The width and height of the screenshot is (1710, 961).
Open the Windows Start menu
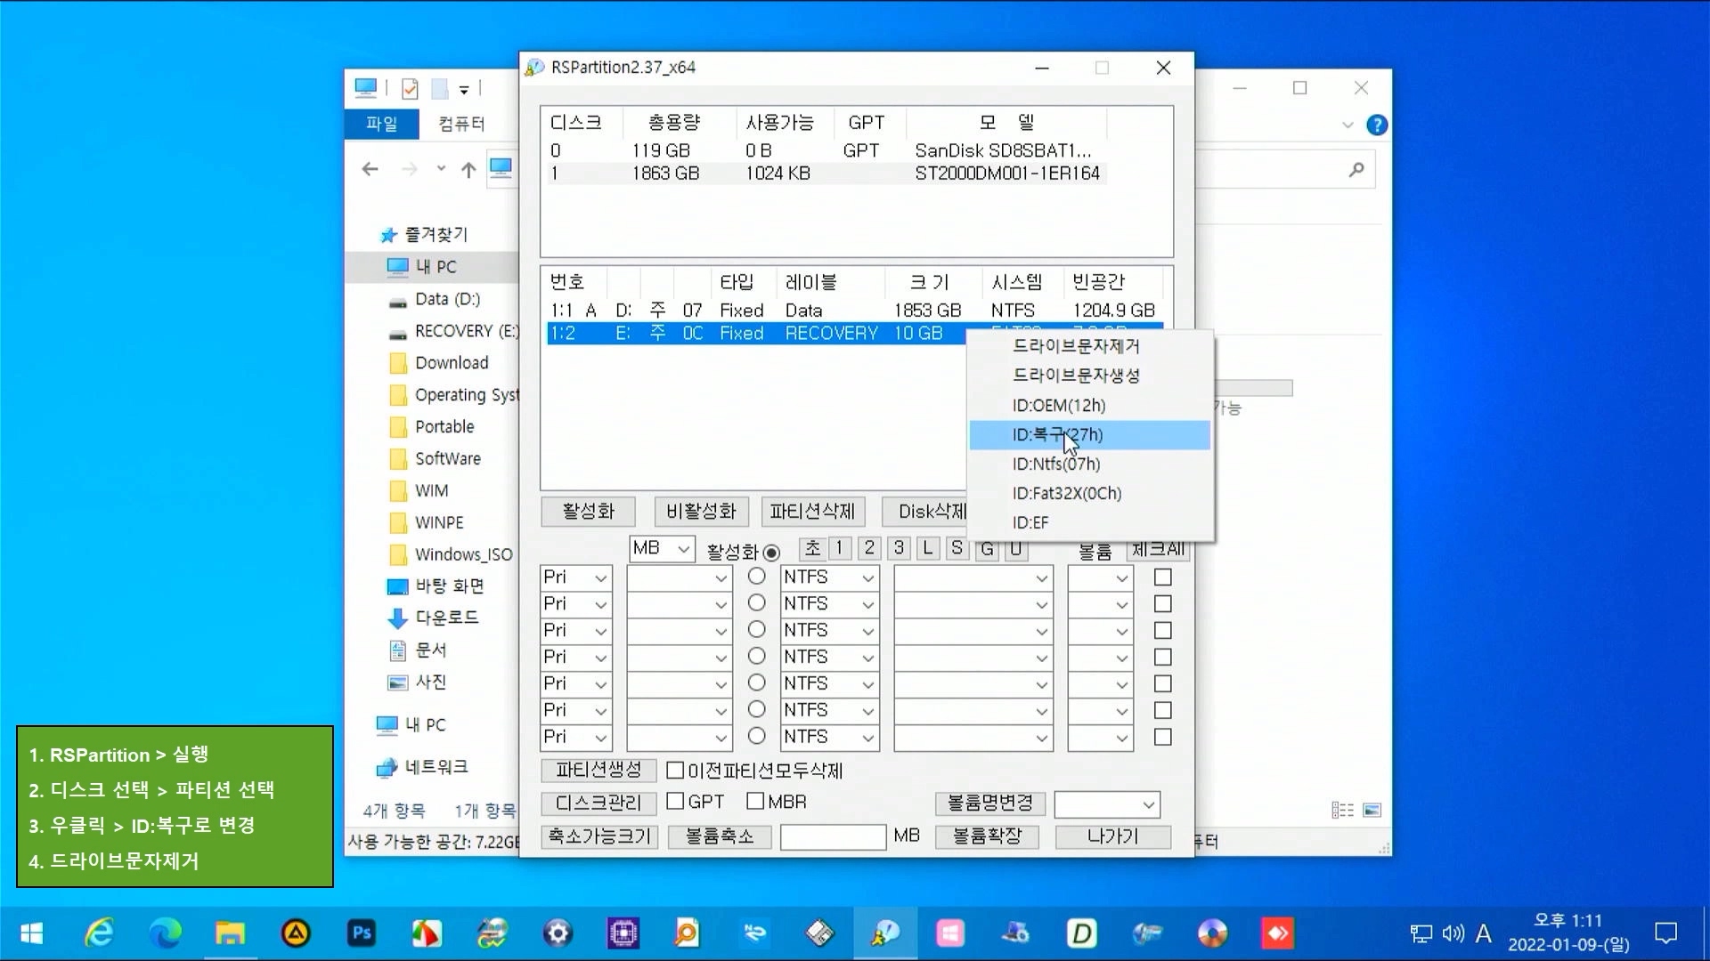tap(32, 933)
